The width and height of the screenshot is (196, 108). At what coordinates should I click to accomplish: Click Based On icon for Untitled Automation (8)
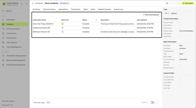click(x=63, y=28)
